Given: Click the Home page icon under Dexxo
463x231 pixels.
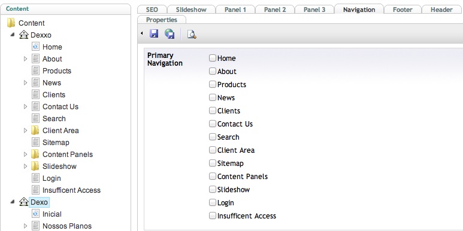Looking at the screenshot, I should pos(36,47).
